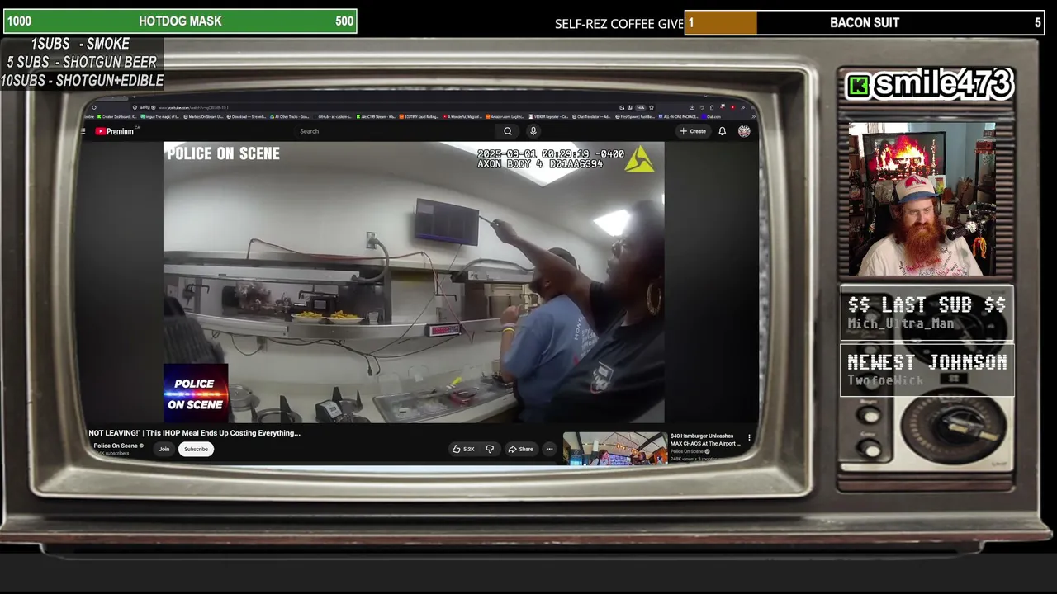Like the video with thumbs-up button

463,449
